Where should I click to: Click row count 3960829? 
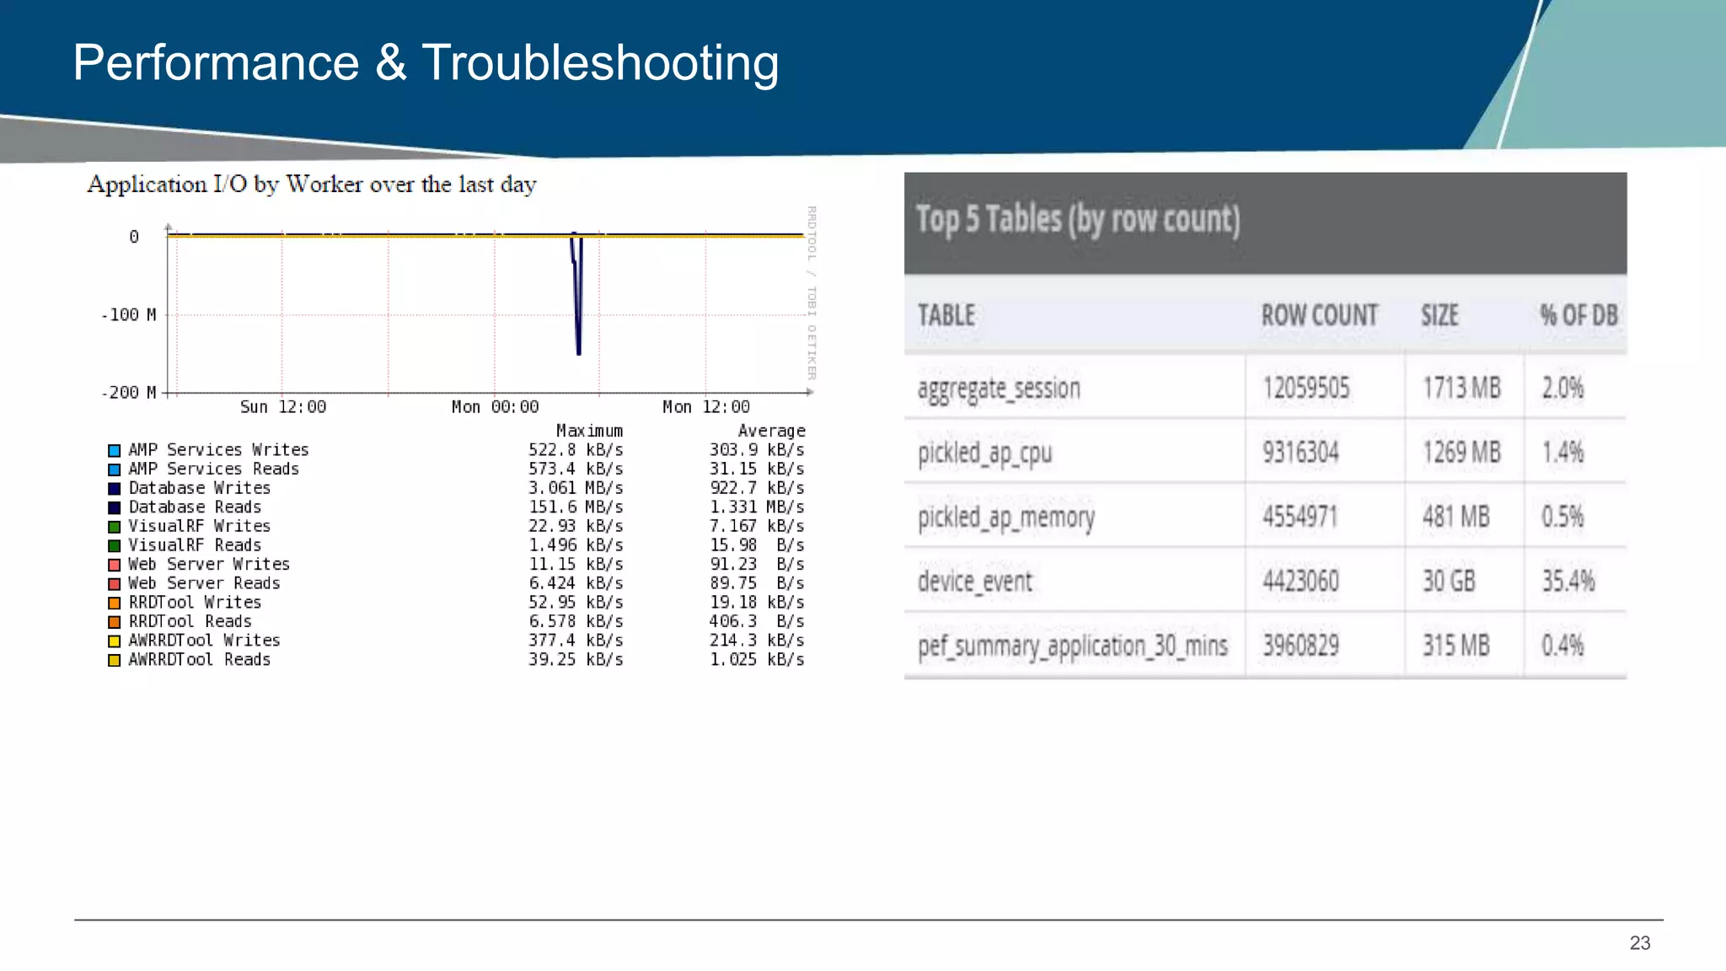coord(1300,646)
